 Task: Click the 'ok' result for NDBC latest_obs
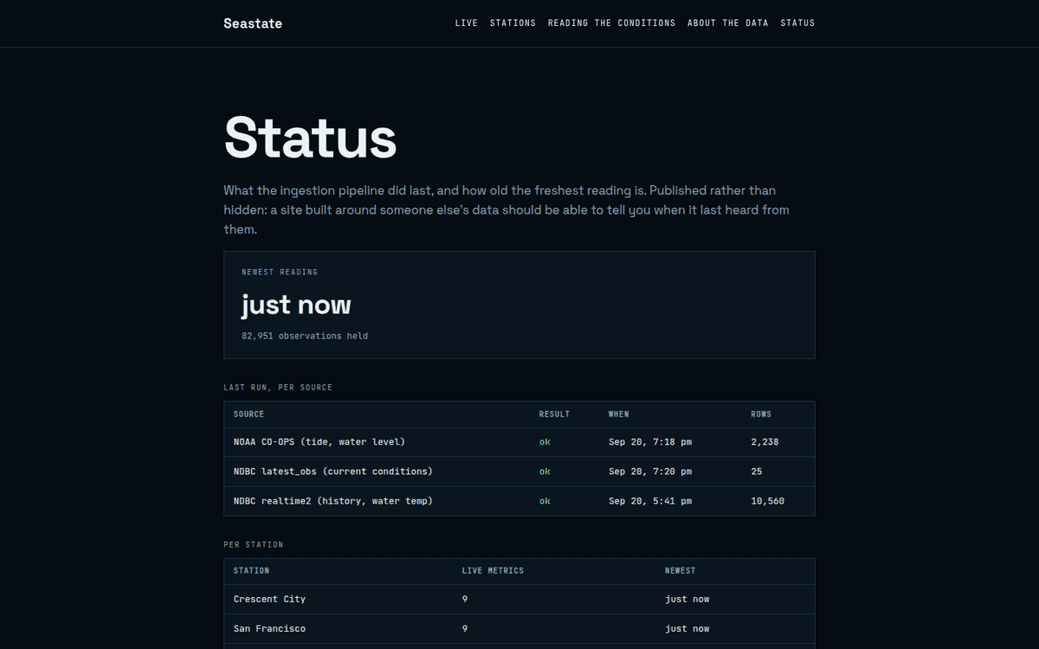pos(545,472)
